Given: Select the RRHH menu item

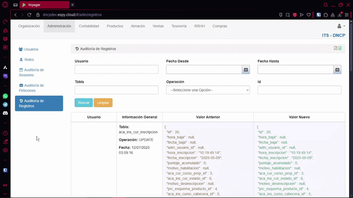Looking at the screenshot, I should [199, 26].
